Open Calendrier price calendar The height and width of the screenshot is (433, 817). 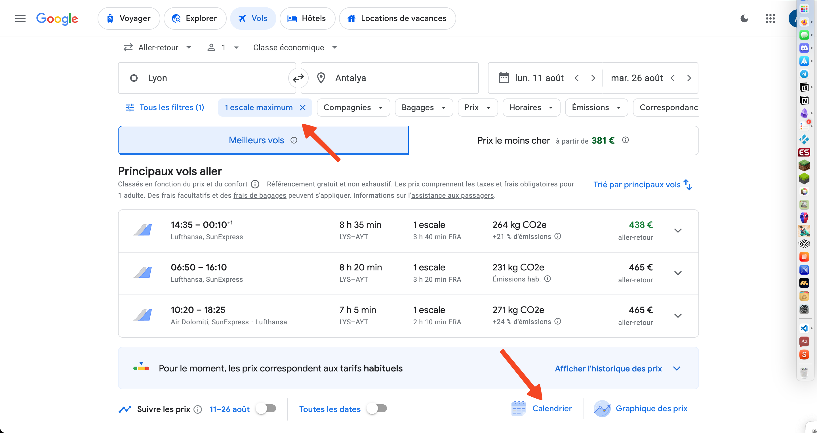tap(542, 409)
